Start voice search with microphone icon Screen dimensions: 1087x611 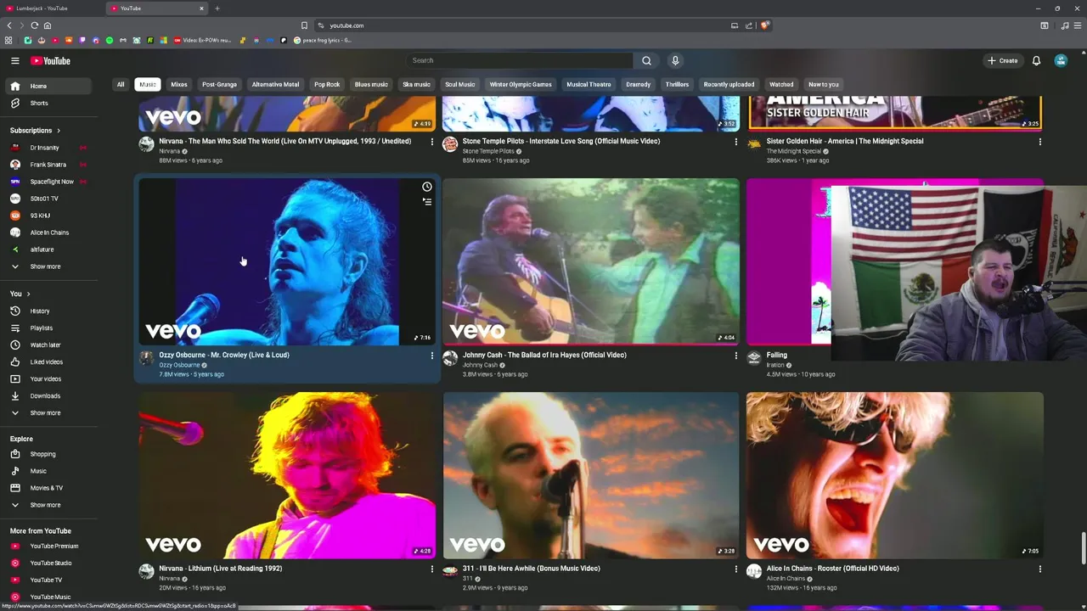click(x=675, y=60)
